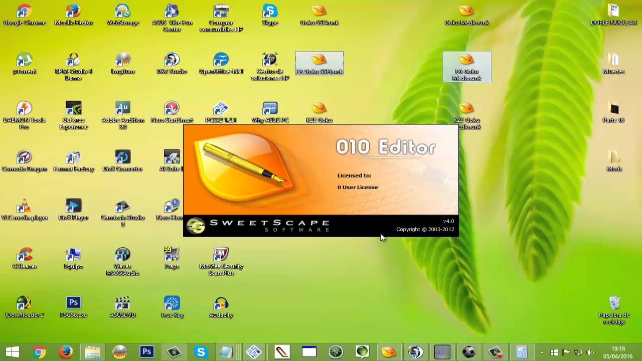Select the Adobe Audition 3.0 icon
Screen dimensions: 642x361
122,115
